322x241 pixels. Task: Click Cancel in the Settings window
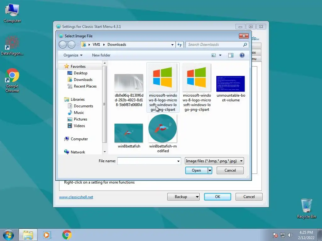[249, 197]
